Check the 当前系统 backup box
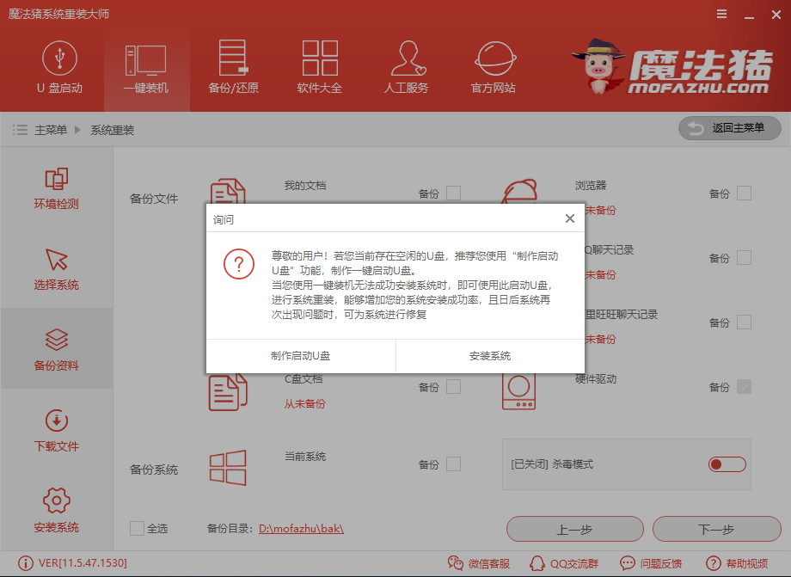Screen dimensions: 791x577 [x=457, y=464]
